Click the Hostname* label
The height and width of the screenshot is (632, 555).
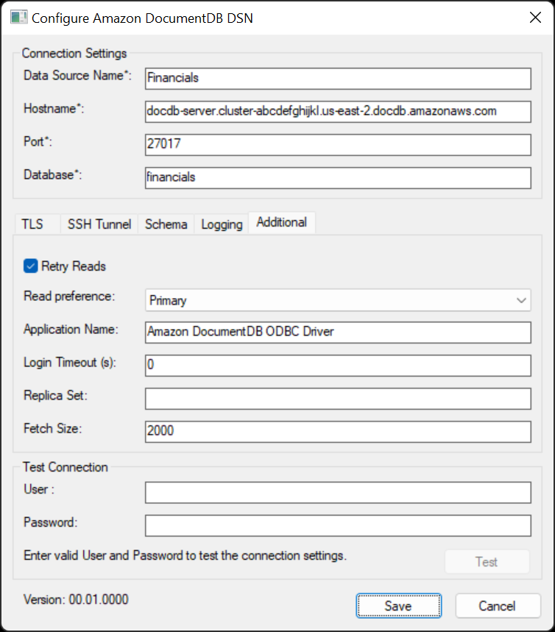coord(54,108)
